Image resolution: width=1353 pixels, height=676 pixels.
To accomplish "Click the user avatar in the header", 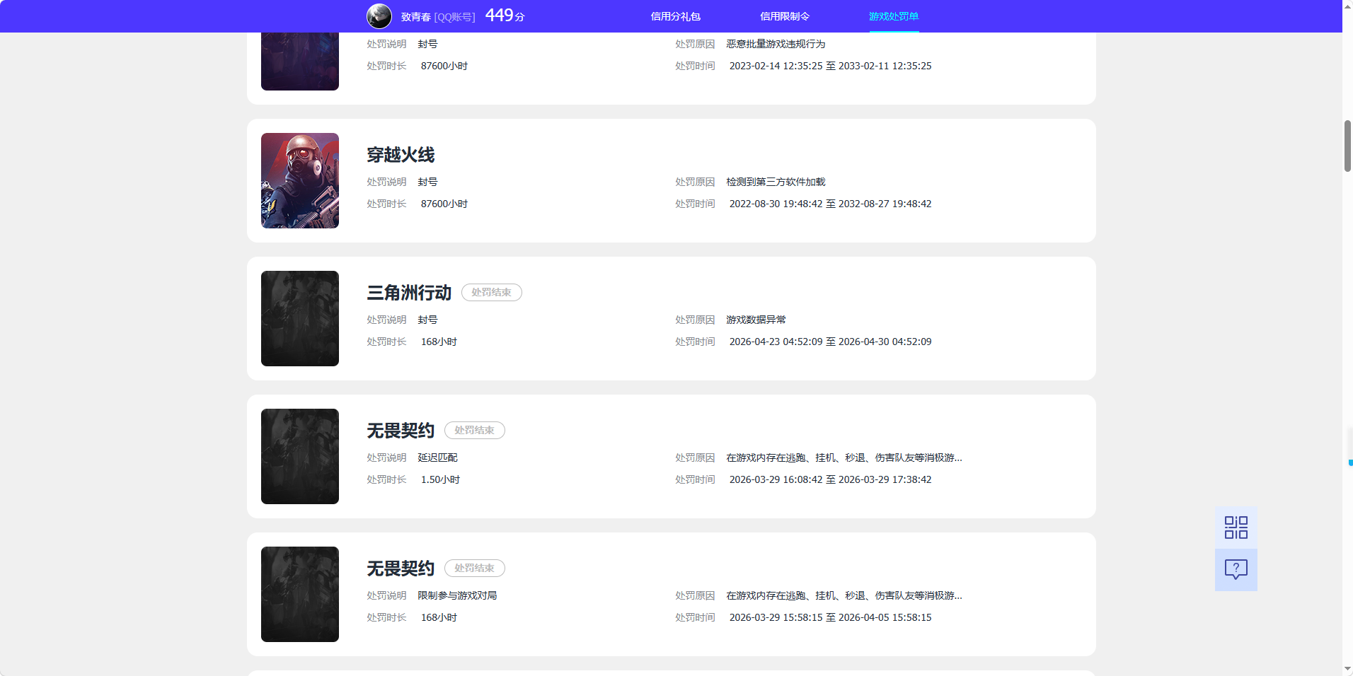I will pos(379,16).
